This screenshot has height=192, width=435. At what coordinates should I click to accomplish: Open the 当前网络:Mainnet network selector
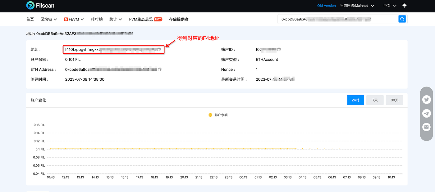357,6
